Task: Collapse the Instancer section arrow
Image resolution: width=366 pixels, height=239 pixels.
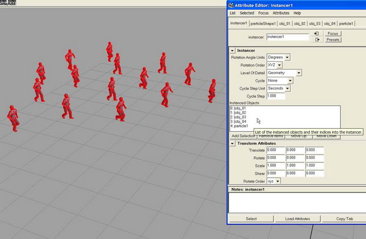Action: (x=232, y=50)
